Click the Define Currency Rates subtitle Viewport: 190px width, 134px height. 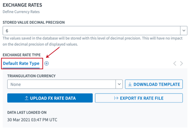point(21,12)
